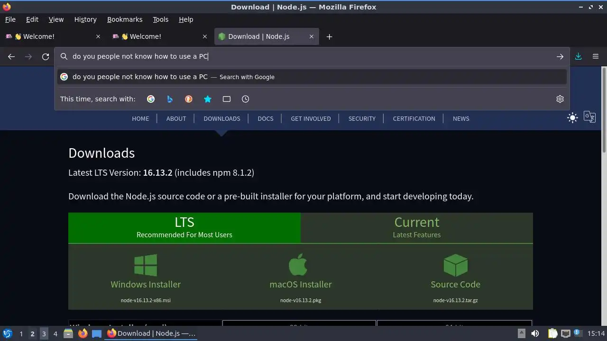Click the Go arrow in the address bar

coord(560,56)
